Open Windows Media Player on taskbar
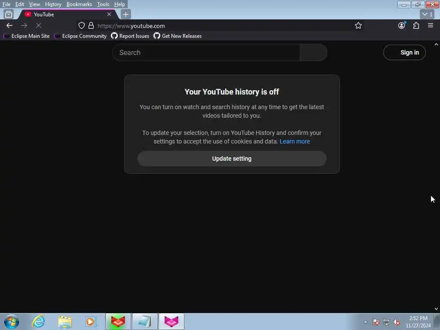Viewport: 440px width, 330px height. click(91, 321)
